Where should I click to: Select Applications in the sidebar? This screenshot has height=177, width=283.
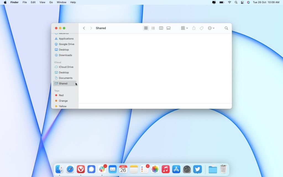click(66, 38)
